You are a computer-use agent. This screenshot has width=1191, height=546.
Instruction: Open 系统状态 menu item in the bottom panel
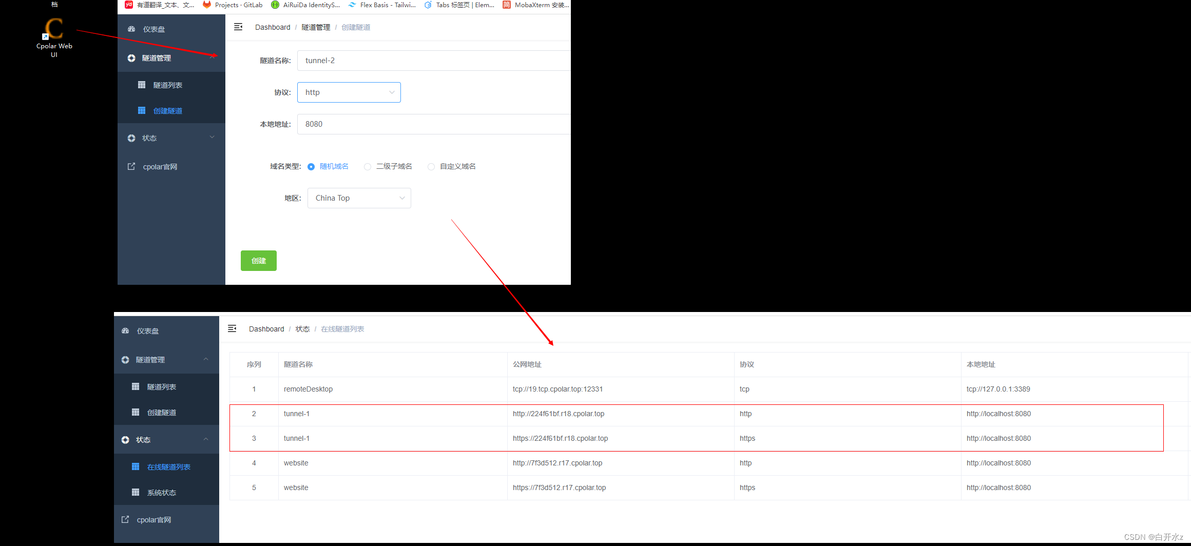166,492
